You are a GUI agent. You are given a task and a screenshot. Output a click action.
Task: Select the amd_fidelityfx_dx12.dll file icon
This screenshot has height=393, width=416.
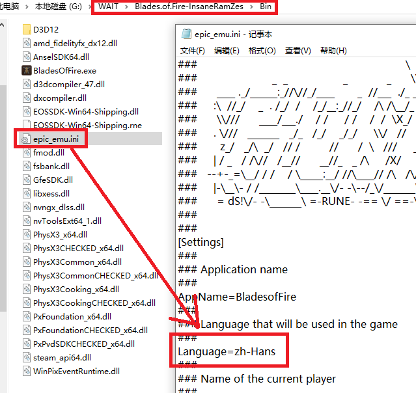pyautogui.click(x=27, y=43)
